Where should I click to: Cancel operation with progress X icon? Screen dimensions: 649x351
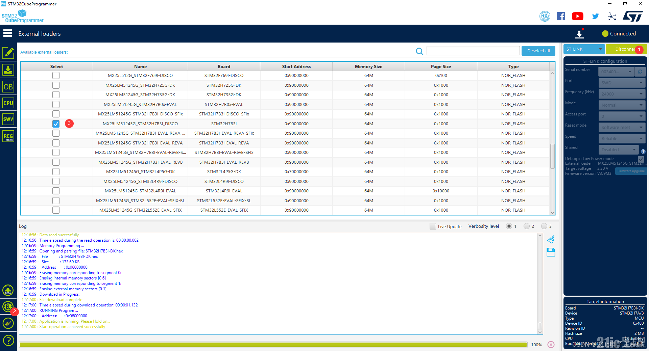(x=551, y=345)
